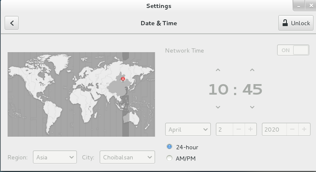This screenshot has width=316, height=172.
Task: Click the red location pin on map
Action: point(123,79)
